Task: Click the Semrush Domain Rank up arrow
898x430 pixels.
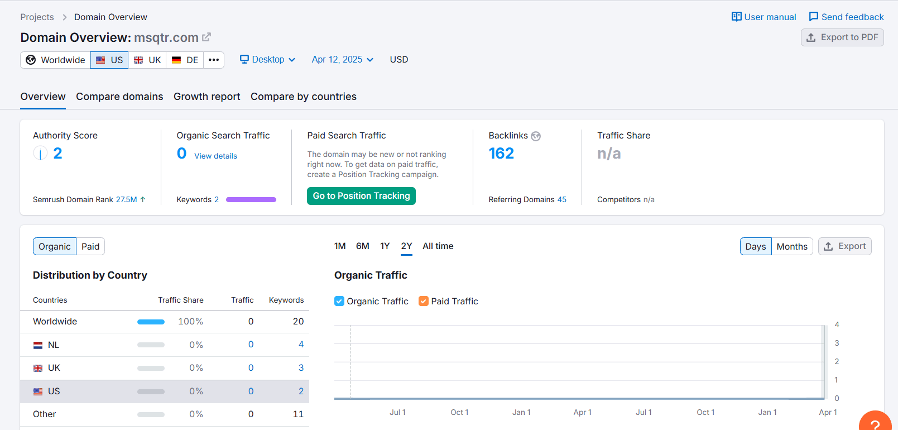Action: click(143, 199)
